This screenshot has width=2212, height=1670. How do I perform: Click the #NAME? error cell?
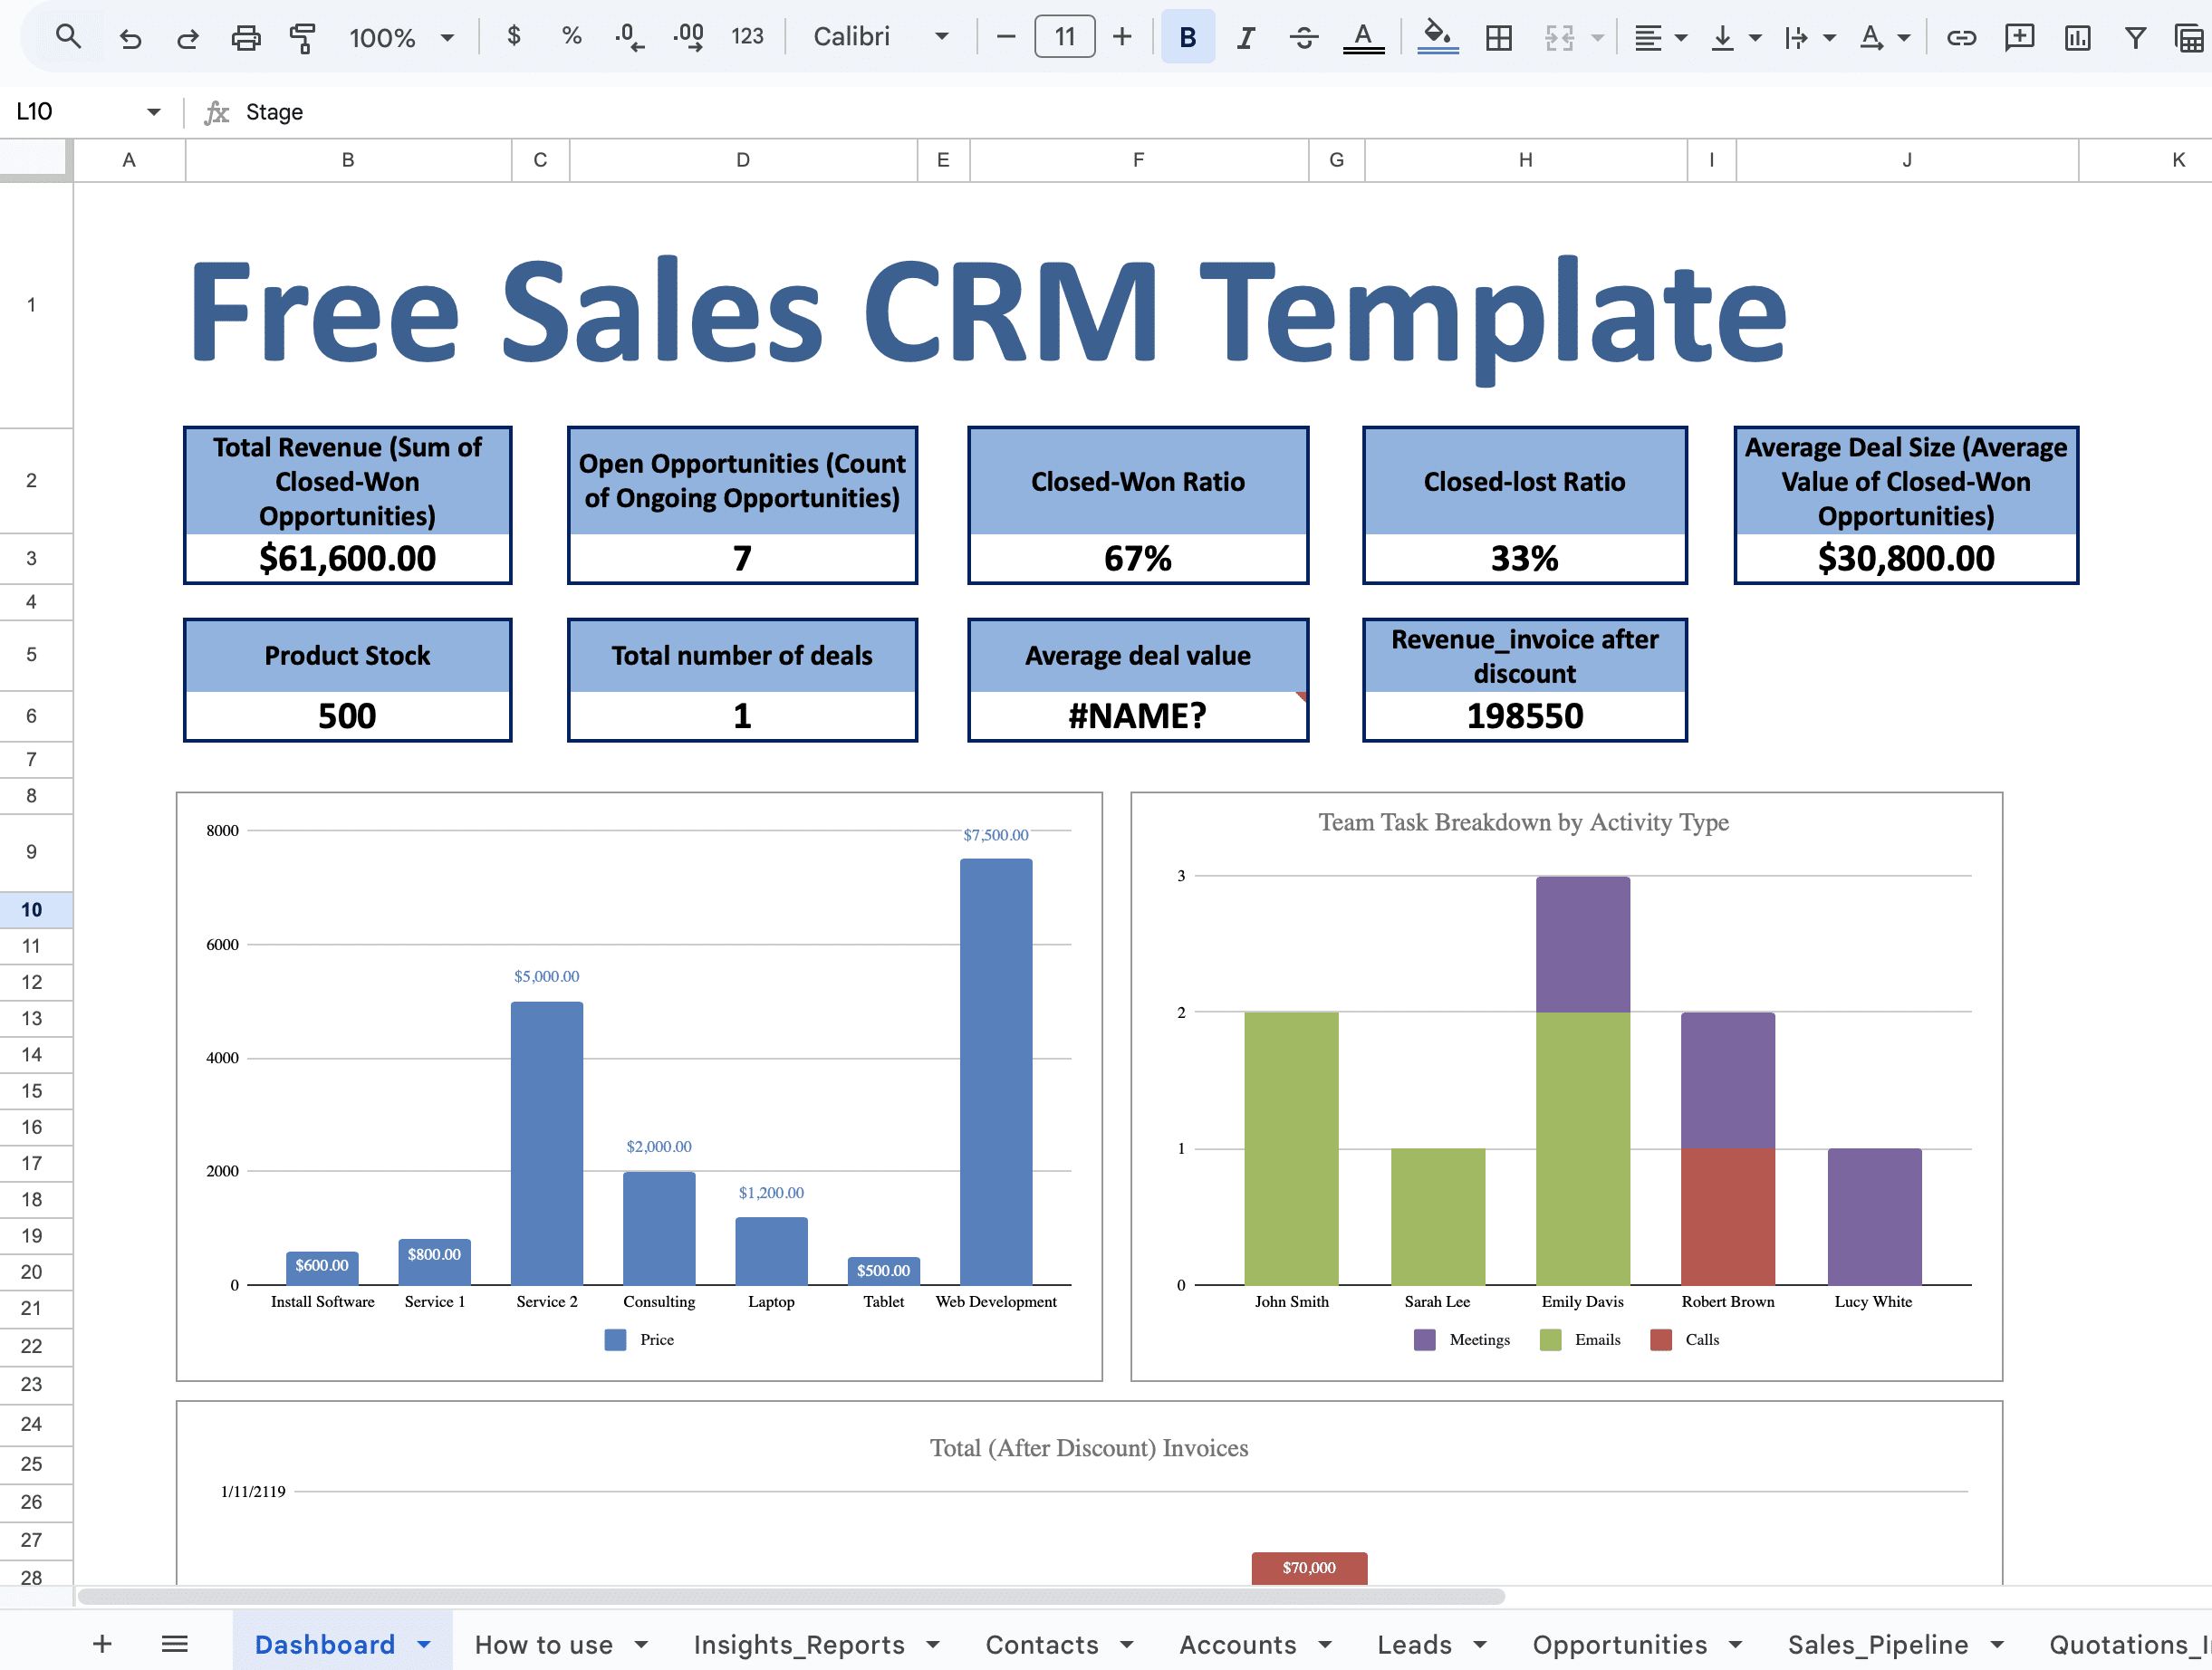[1137, 716]
